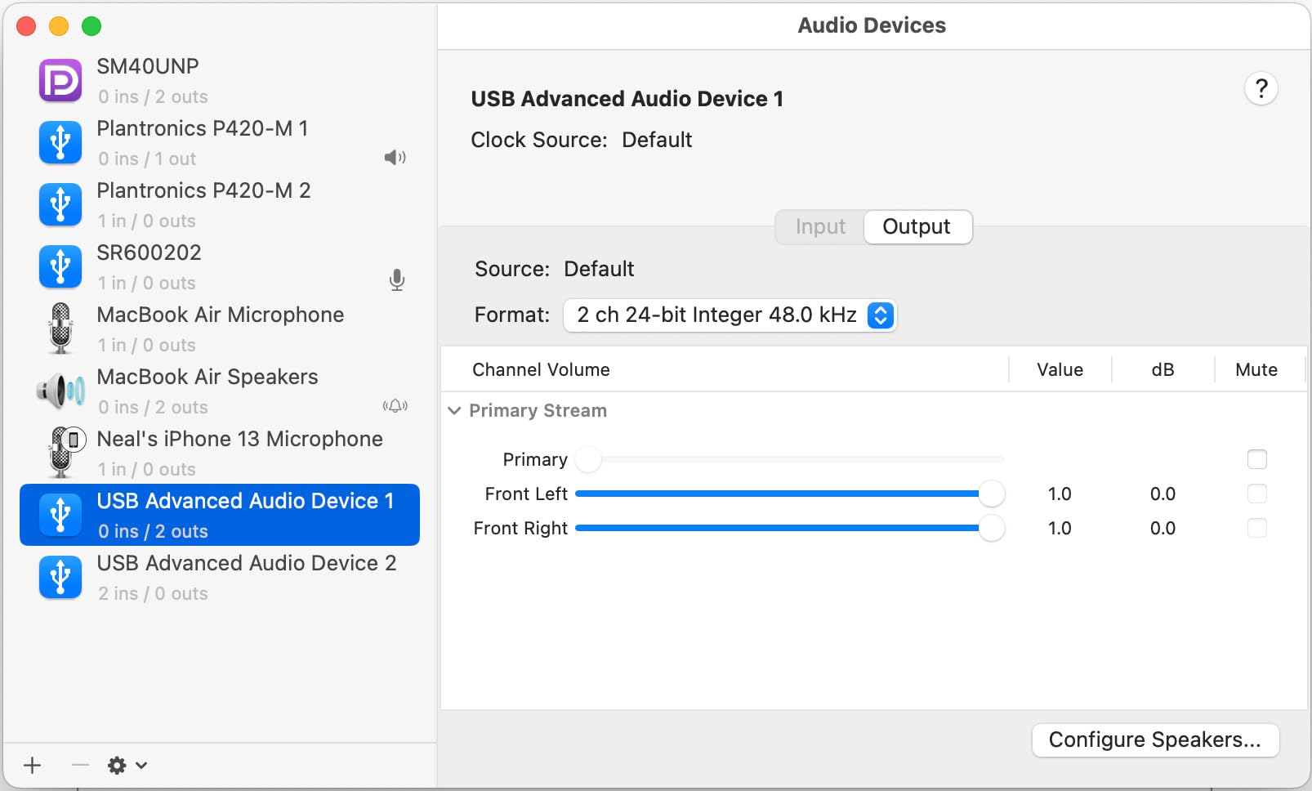Click the green zoom window button
1312x791 pixels.
(x=91, y=26)
